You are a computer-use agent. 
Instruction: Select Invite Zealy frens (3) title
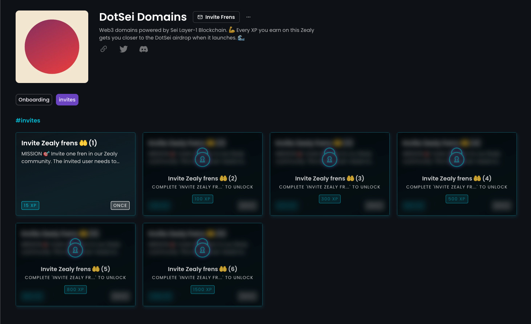pos(330,178)
